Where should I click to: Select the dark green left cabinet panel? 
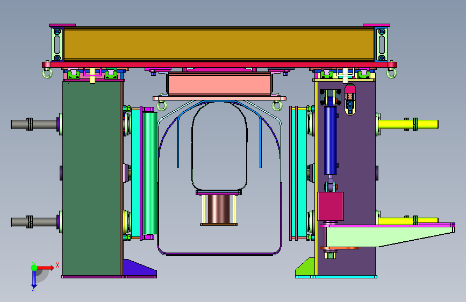coord(91,178)
